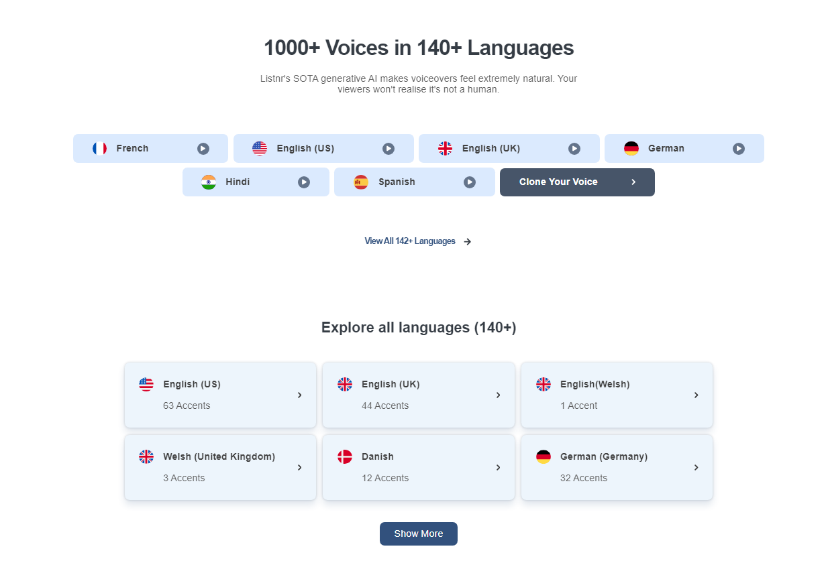
Task: Expand the Danish card chevron
Action: click(x=499, y=468)
